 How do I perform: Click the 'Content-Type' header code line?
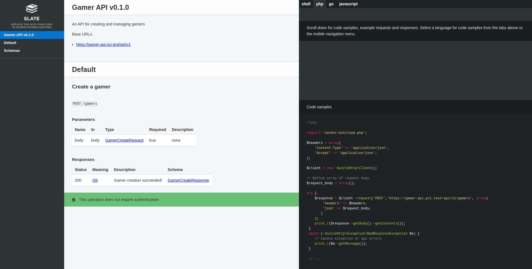[352, 148]
